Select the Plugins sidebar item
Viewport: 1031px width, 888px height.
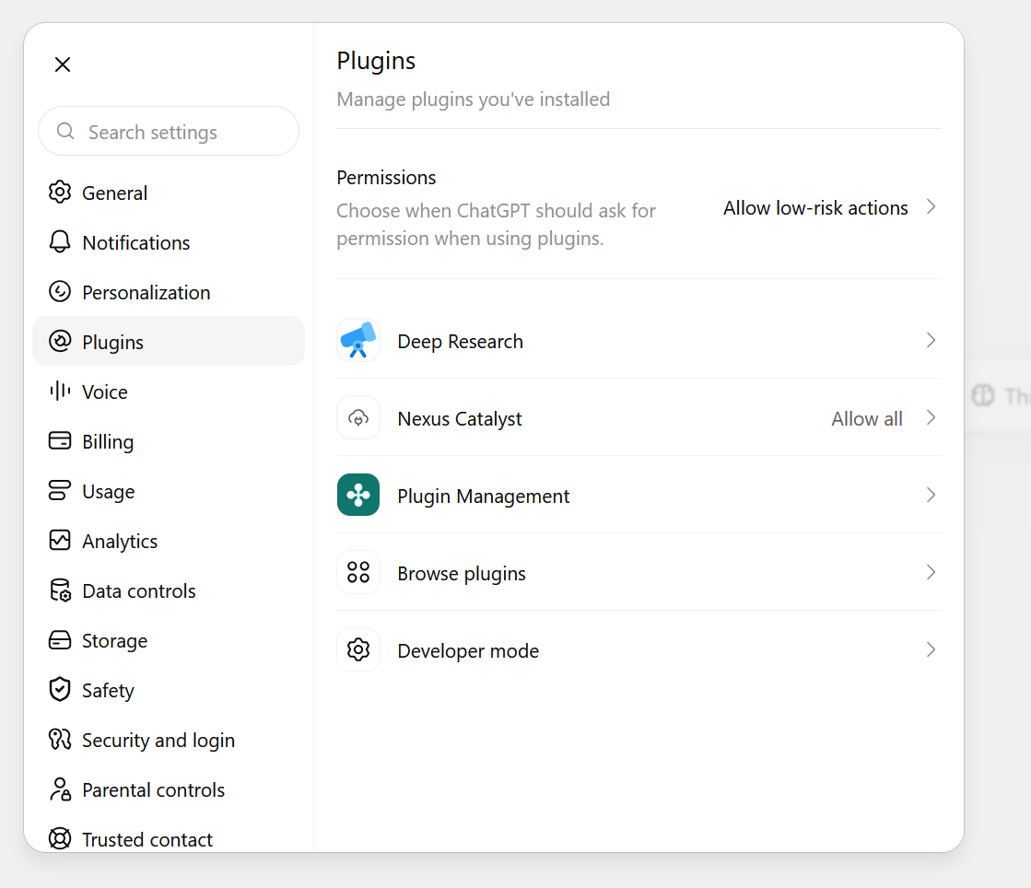(169, 341)
